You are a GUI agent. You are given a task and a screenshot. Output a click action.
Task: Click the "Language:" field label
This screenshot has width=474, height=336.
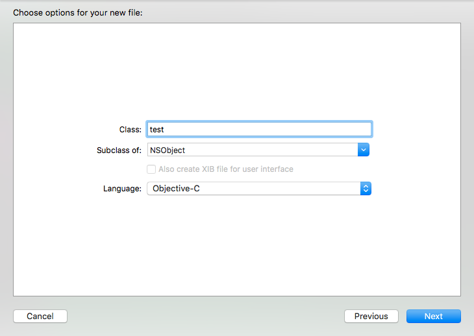point(122,189)
